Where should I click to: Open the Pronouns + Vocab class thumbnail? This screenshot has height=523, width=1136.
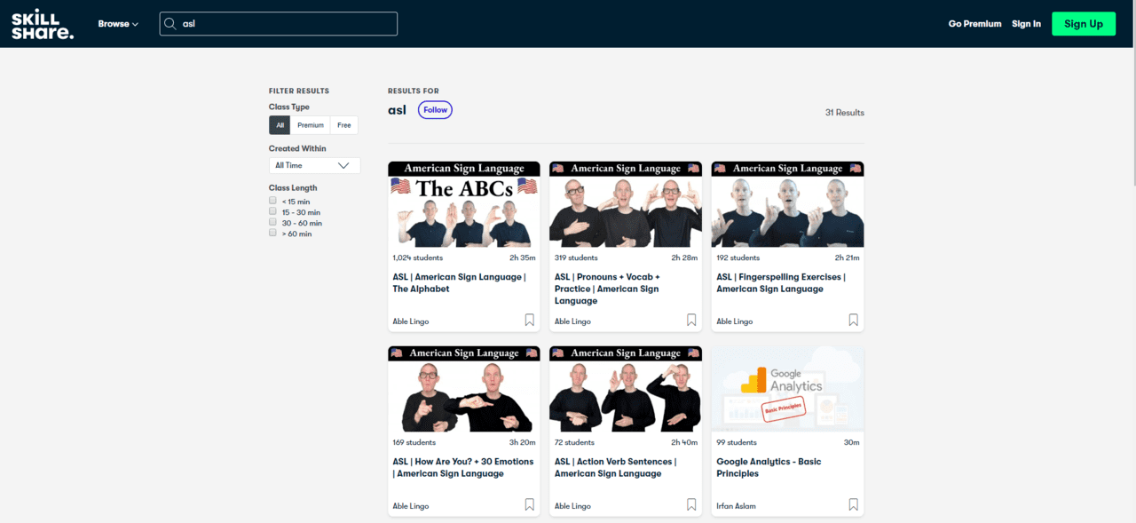[x=626, y=204]
